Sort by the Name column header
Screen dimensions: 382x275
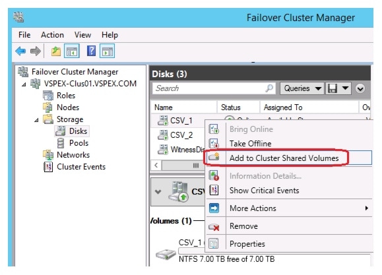click(183, 107)
